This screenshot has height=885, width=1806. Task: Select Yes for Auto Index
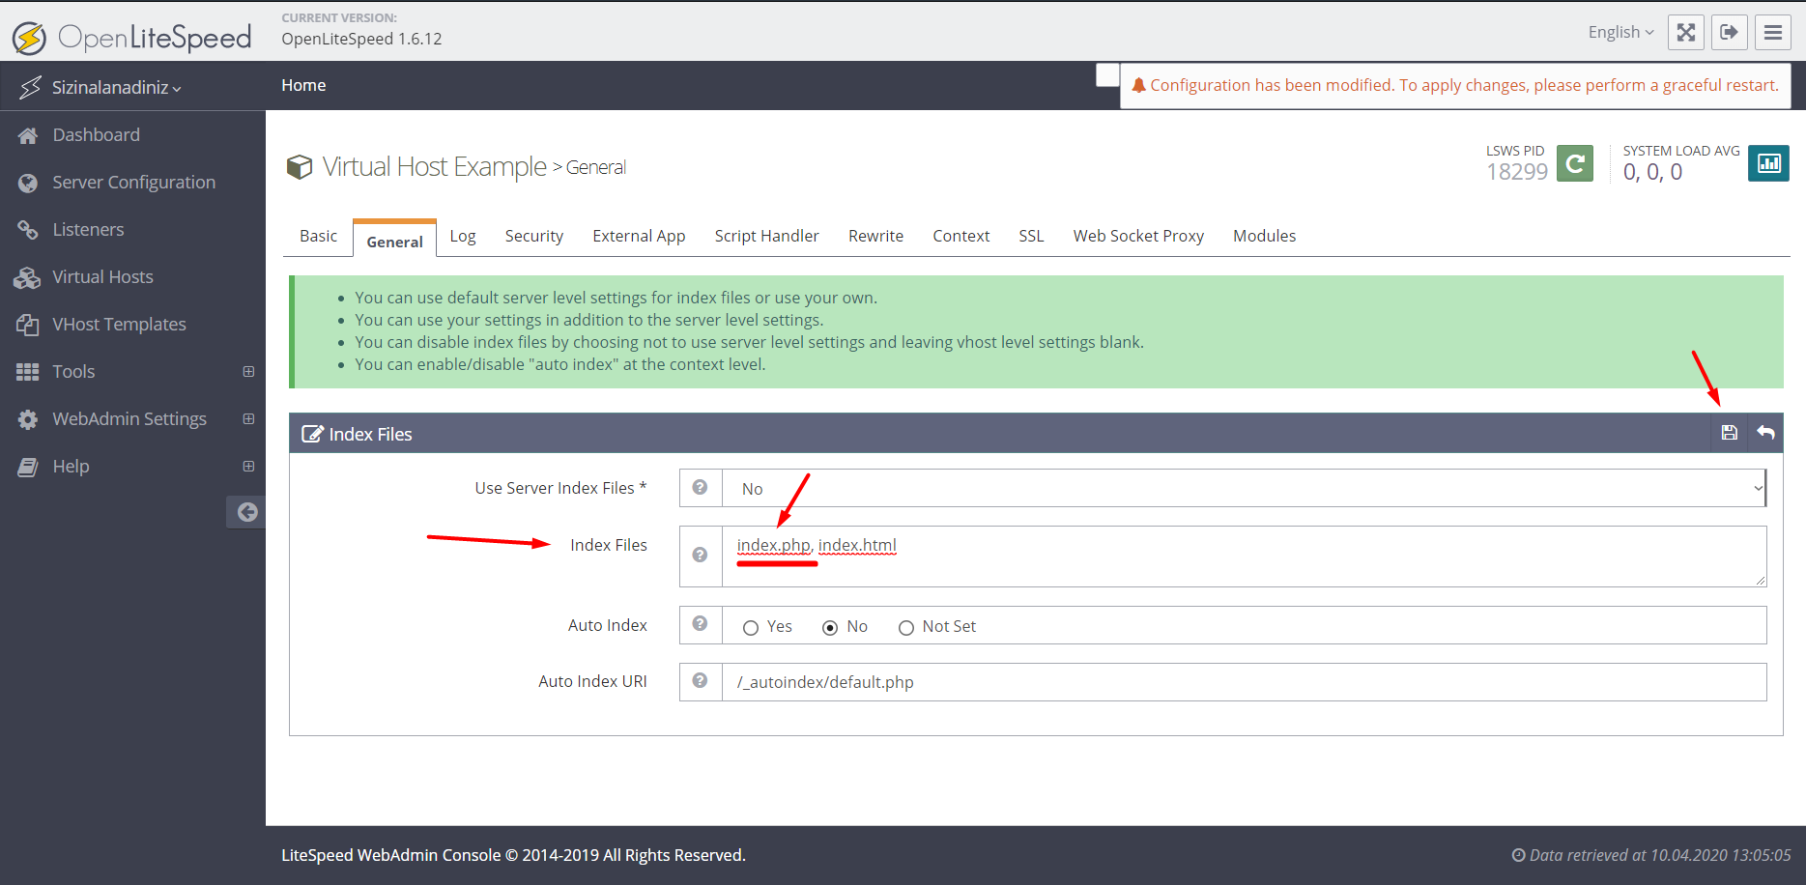coord(751,628)
